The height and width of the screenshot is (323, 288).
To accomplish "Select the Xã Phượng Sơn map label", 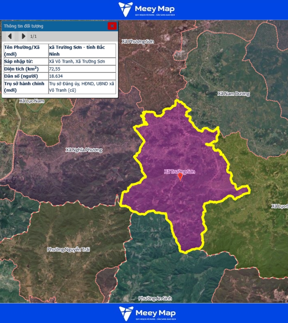I will [138, 42].
